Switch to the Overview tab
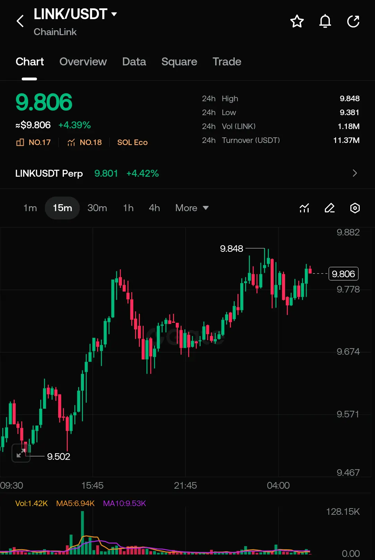 [x=83, y=62]
